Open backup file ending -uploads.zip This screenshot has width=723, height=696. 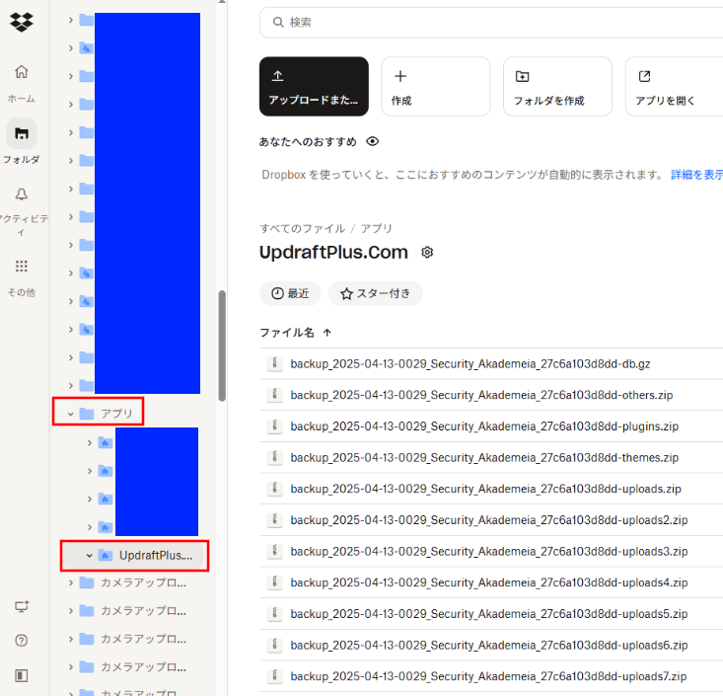(485, 489)
